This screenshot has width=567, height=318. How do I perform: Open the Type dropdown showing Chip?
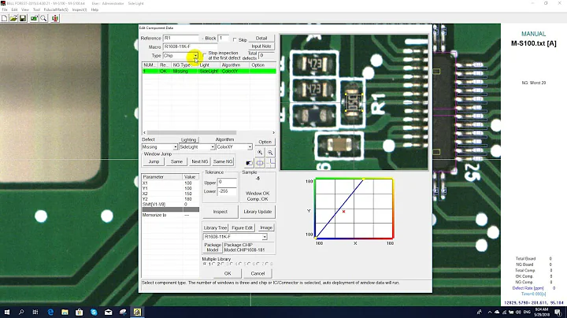click(195, 56)
